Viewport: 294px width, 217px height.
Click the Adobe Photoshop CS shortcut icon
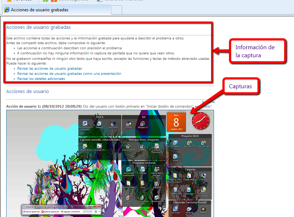(x=157, y=146)
